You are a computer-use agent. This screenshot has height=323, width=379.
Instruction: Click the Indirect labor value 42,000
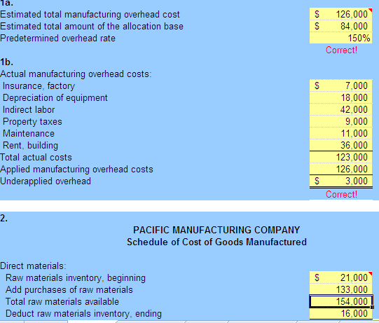click(340, 109)
